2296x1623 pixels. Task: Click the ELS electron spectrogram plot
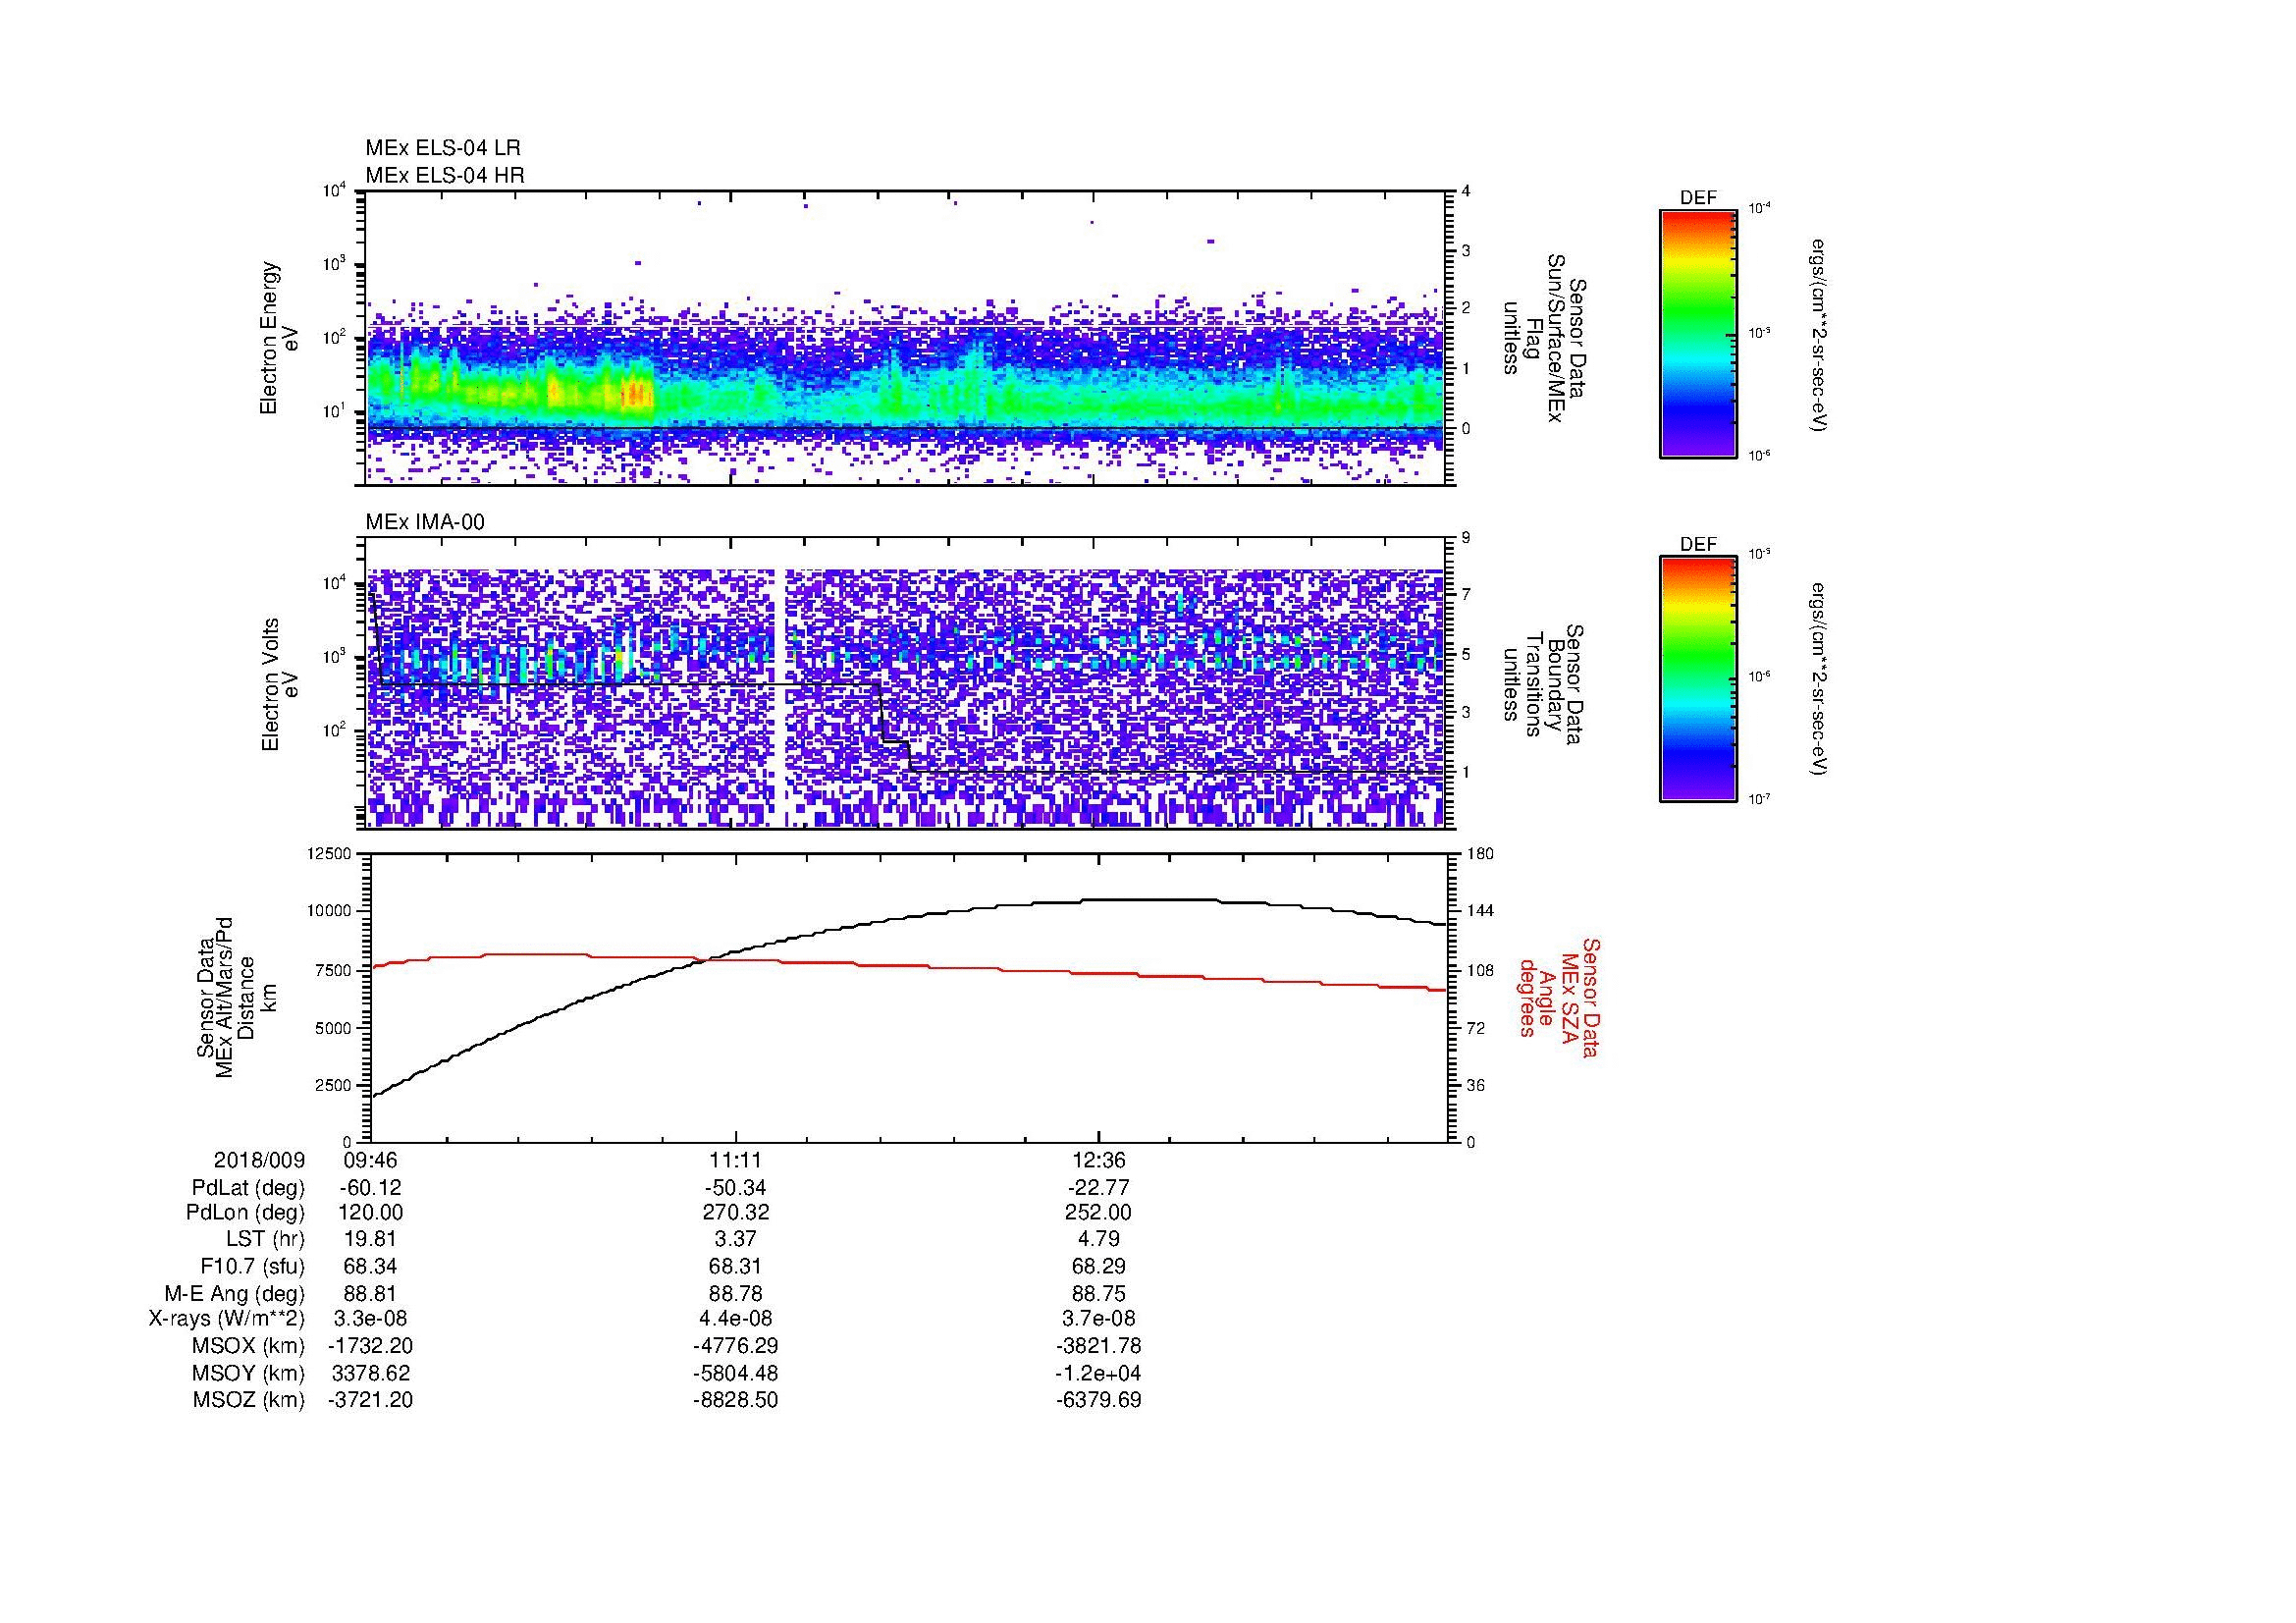coord(907,338)
